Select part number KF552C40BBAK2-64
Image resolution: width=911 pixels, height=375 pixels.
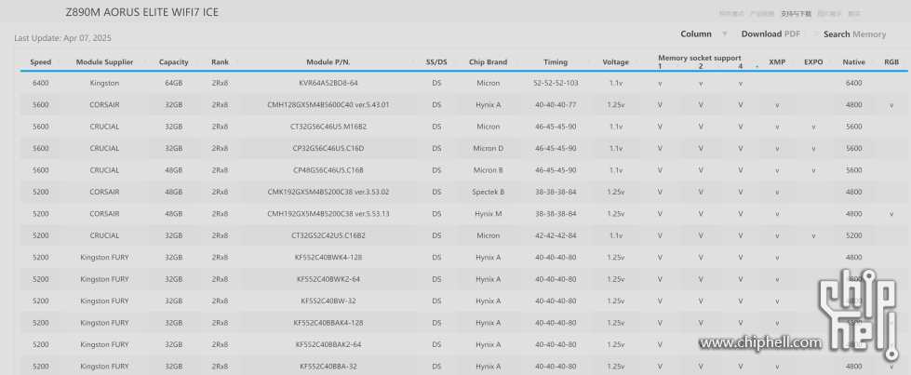coord(328,345)
